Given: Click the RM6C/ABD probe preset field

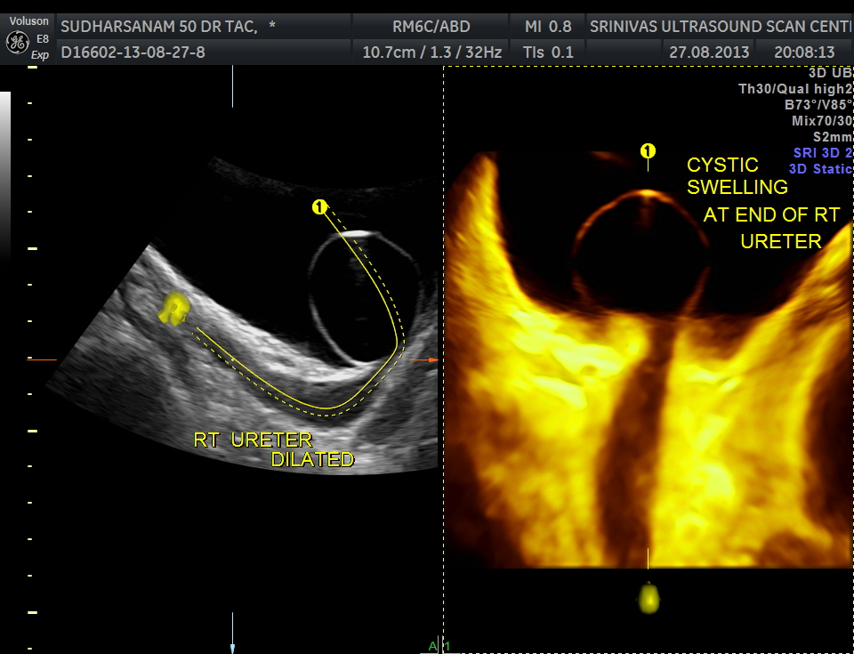Looking at the screenshot, I should click(x=431, y=27).
